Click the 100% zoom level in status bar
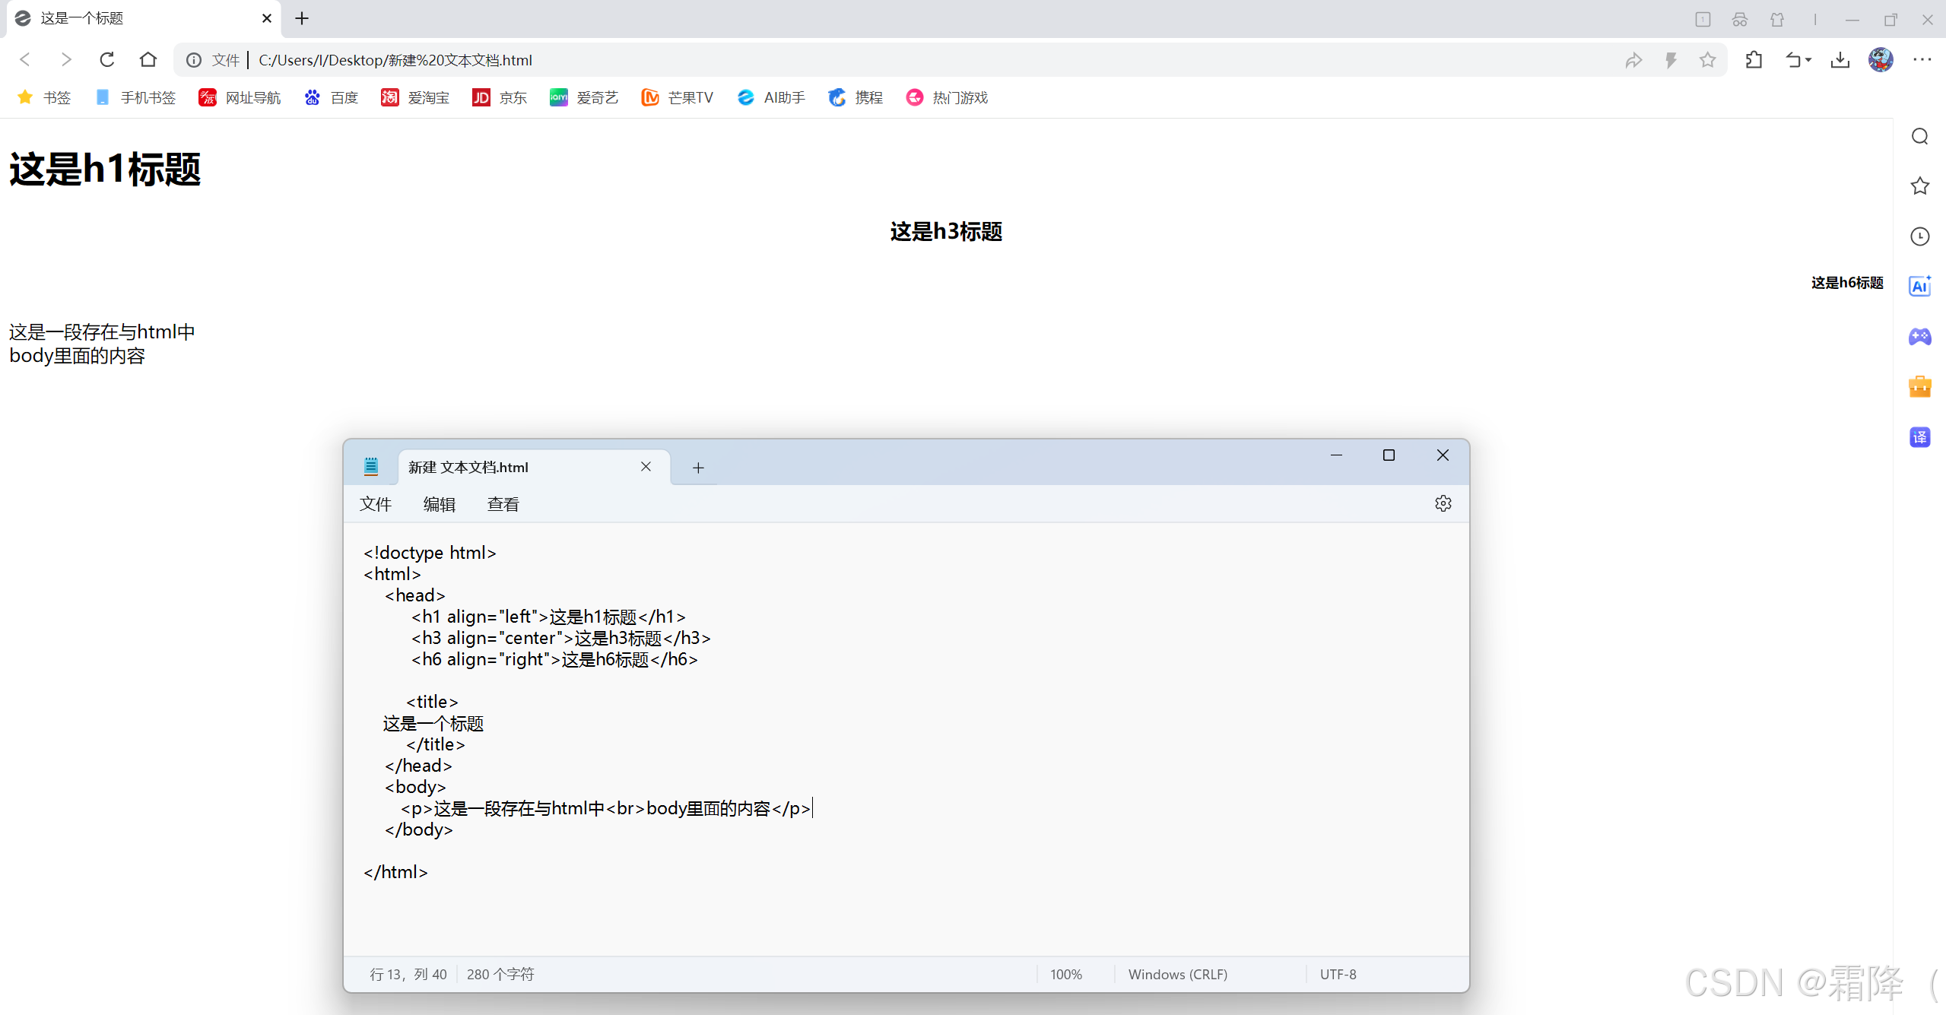The image size is (1946, 1015). (x=1065, y=974)
